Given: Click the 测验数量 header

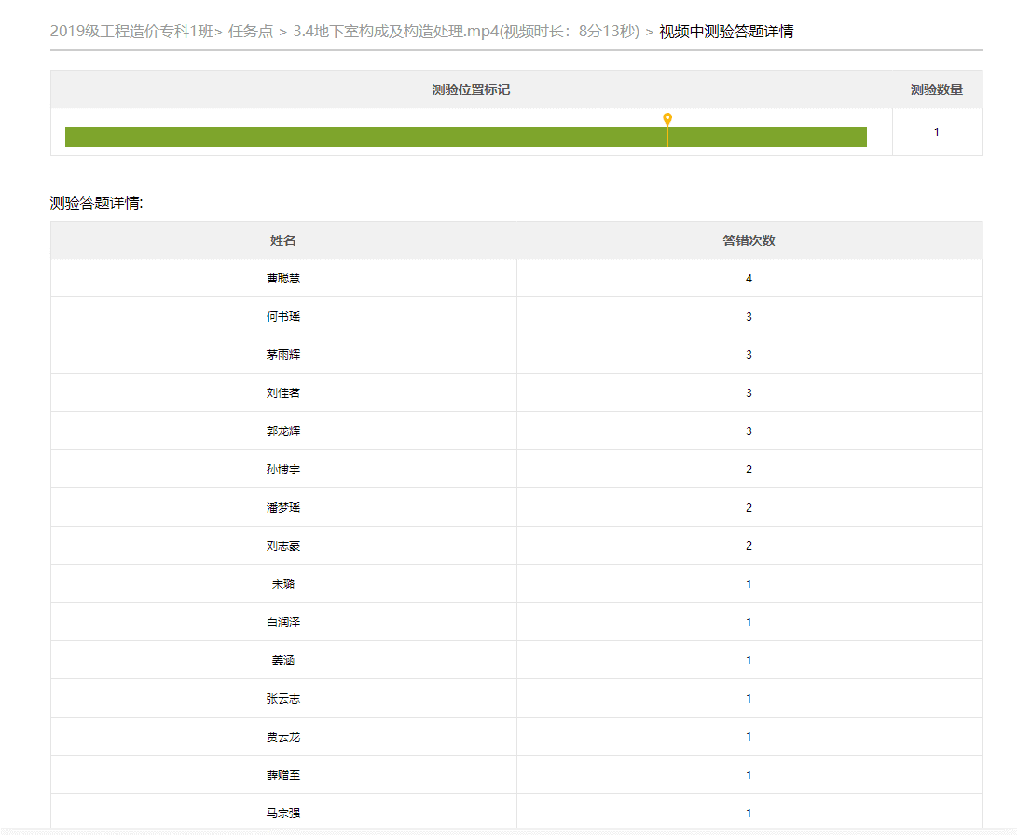Looking at the screenshot, I should pos(936,89).
